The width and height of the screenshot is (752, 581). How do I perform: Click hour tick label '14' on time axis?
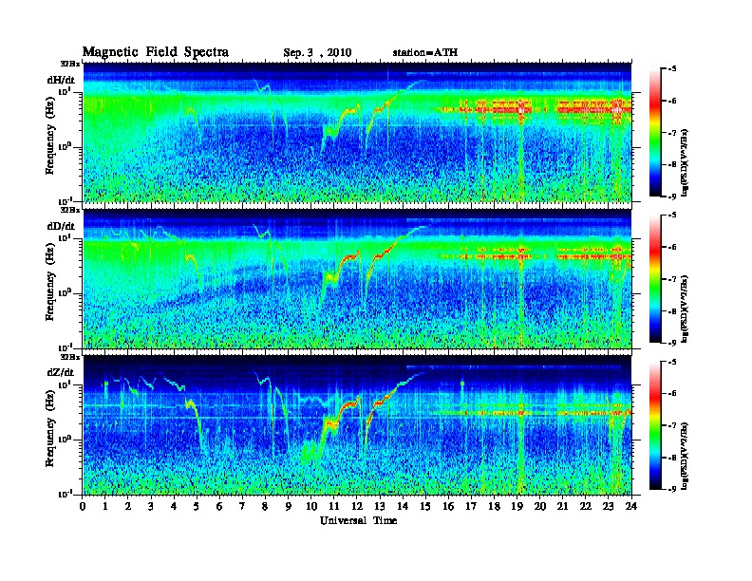tap(403, 506)
